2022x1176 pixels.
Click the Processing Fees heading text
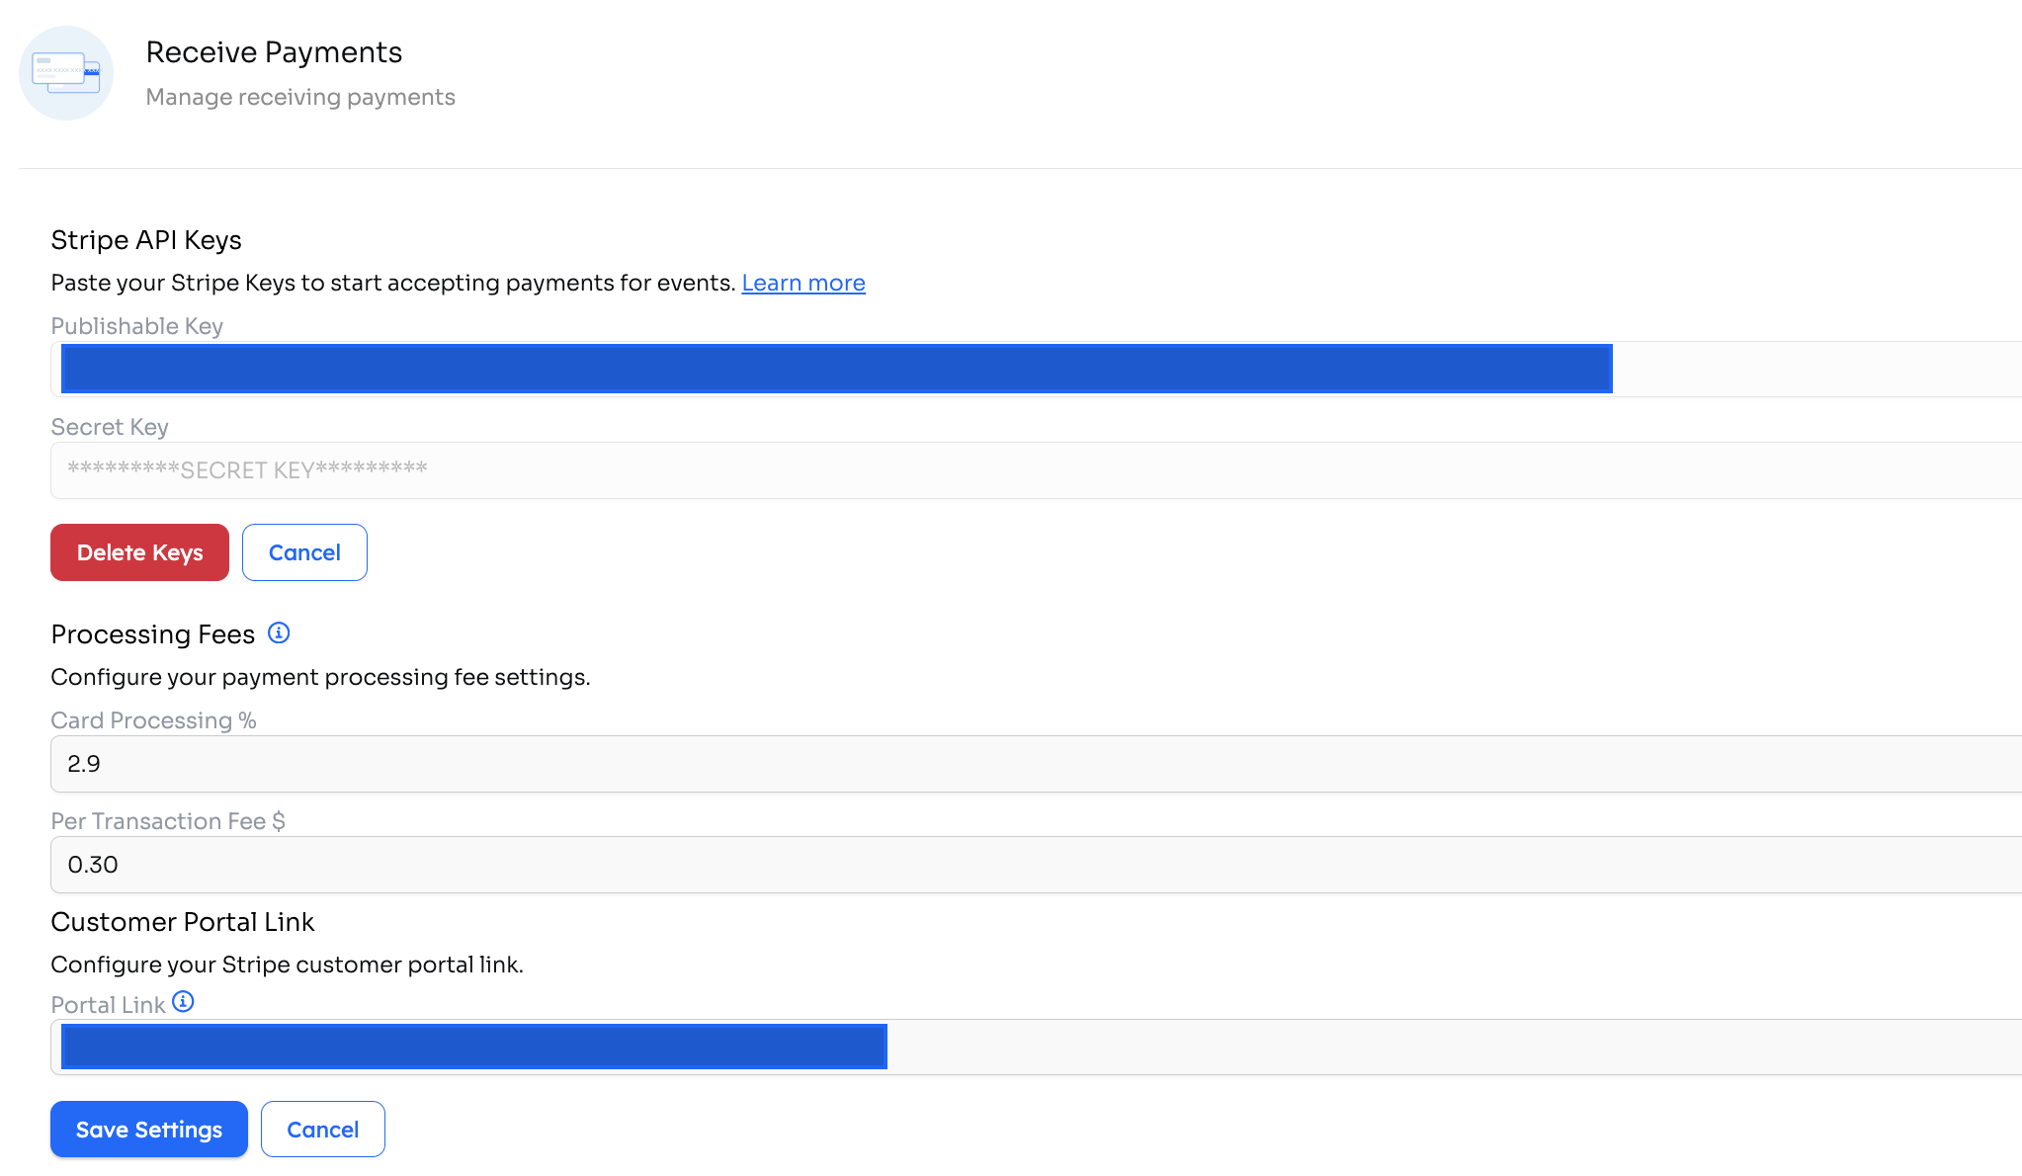pyautogui.click(x=153, y=634)
